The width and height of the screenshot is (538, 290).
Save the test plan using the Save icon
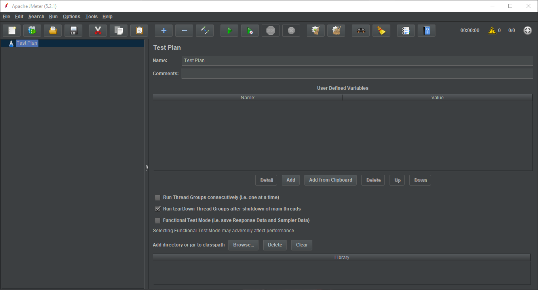(x=73, y=30)
